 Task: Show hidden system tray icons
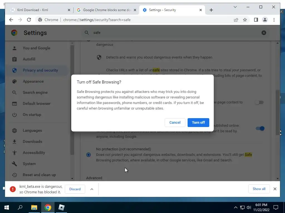click(235, 207)
